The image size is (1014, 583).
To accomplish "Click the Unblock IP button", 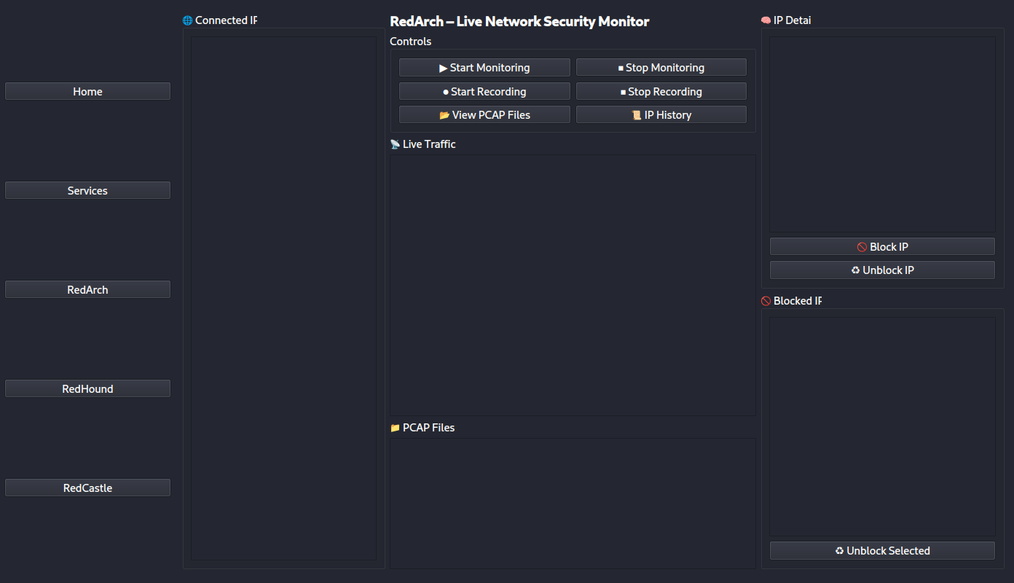I will 882,270.
